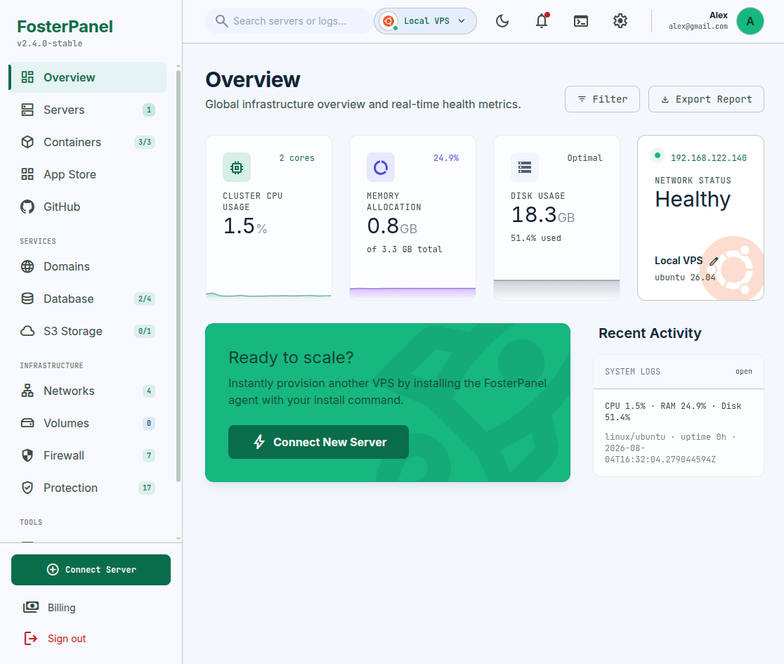Image resolution: width=784 pixels, height=664 pixels.
Task: Click memory allocation usage bar
Action: point(412,293)
